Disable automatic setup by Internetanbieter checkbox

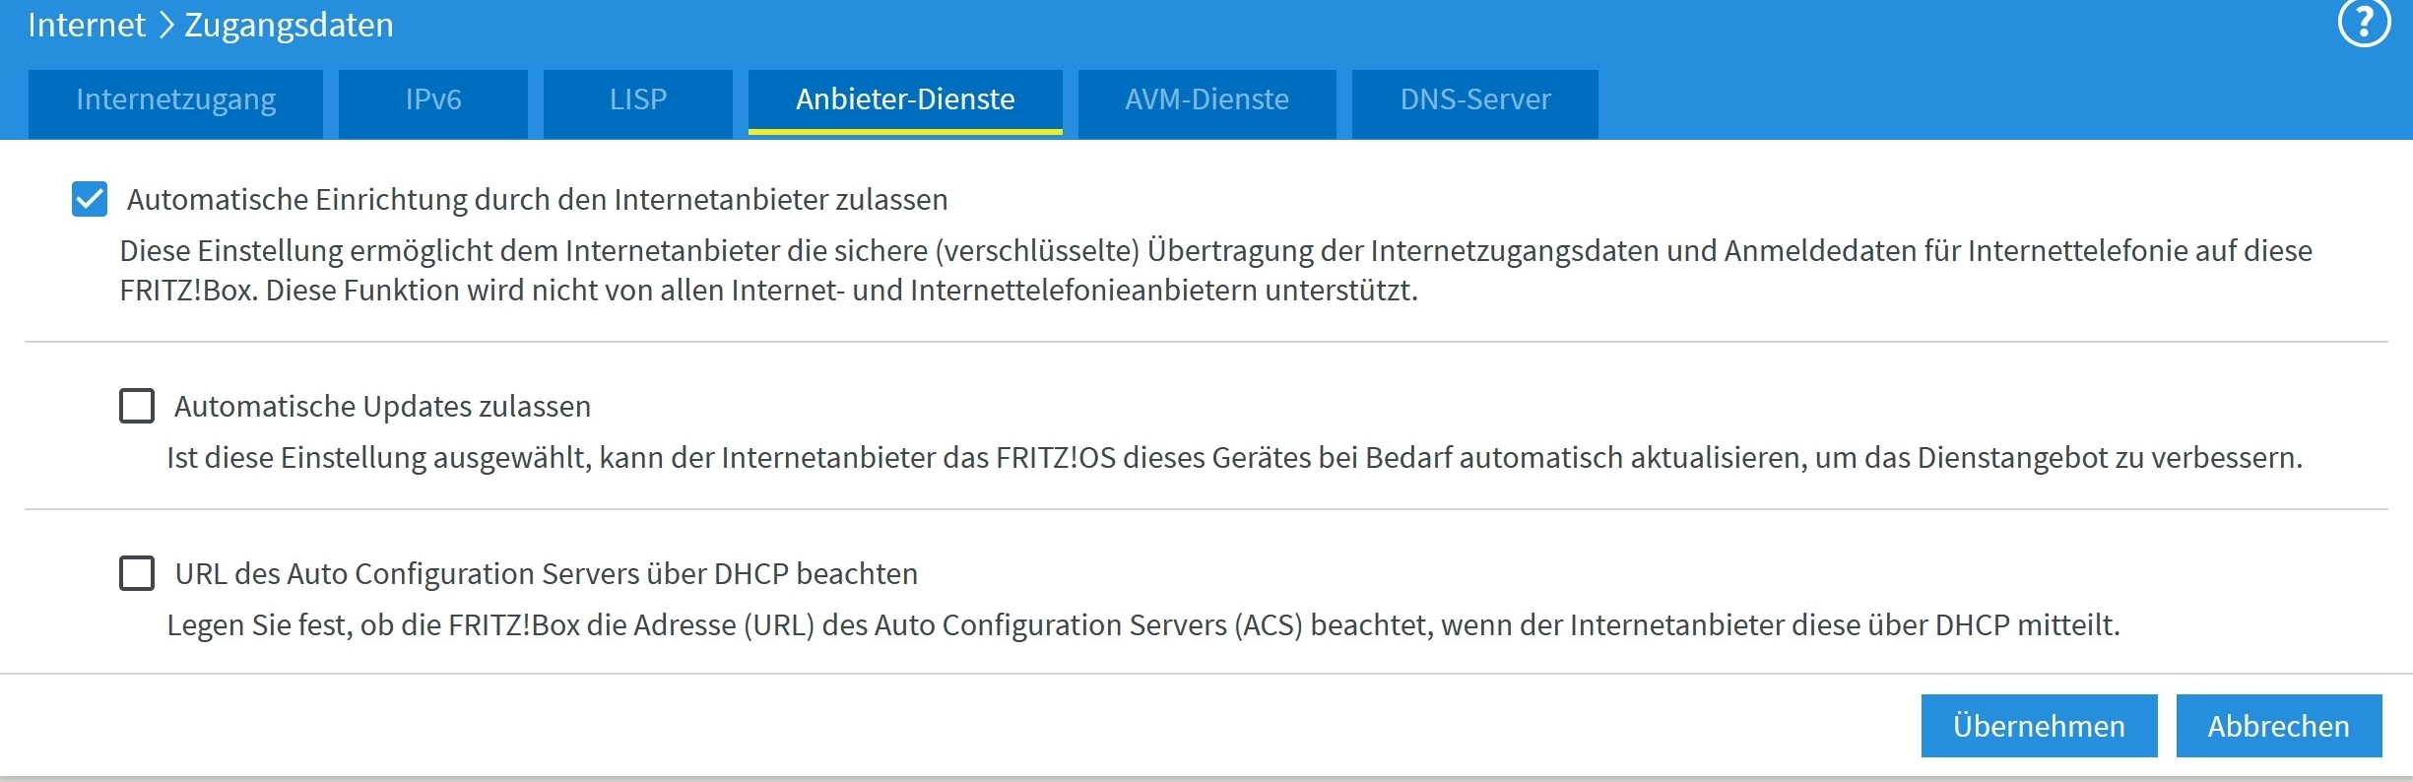tap(90, 199)
